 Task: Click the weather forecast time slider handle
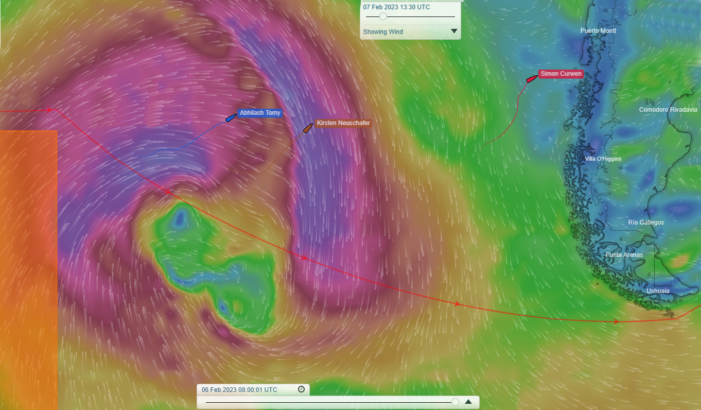pos(383,16)
